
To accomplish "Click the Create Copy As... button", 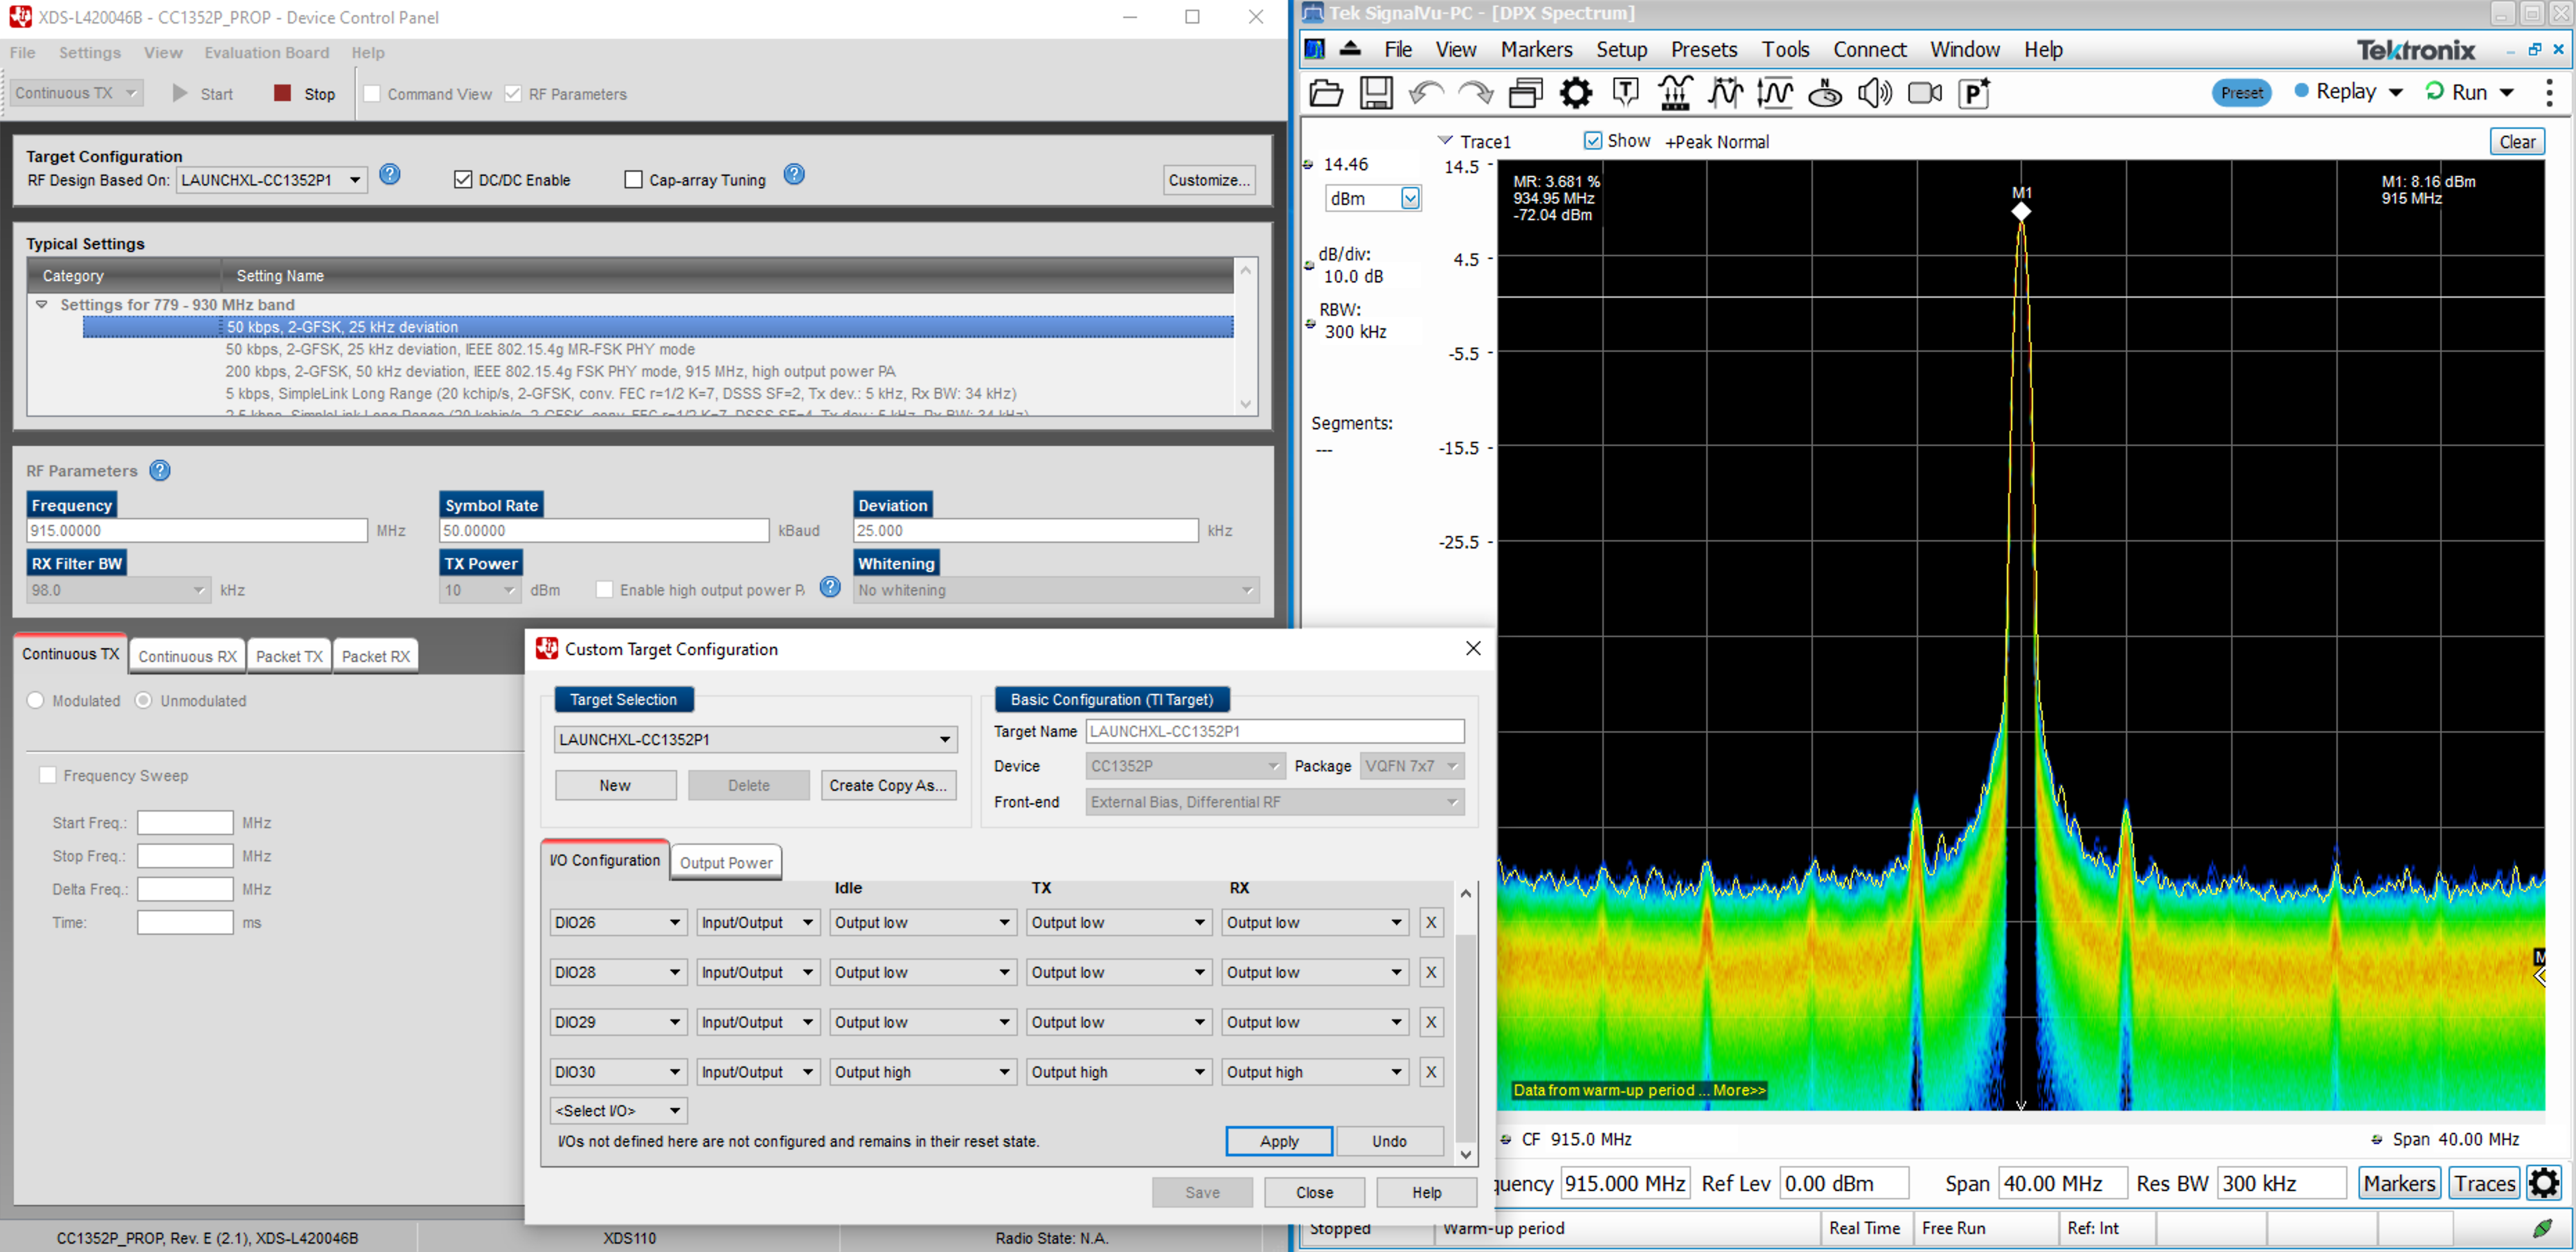I will 888,785.
